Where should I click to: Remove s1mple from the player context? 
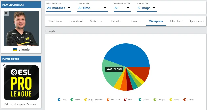[x=6, y=13]
